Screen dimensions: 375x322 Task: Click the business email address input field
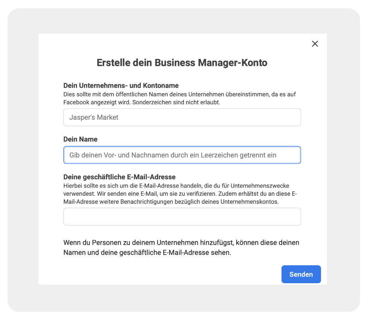pyautogui.click(x=182, y=217)
